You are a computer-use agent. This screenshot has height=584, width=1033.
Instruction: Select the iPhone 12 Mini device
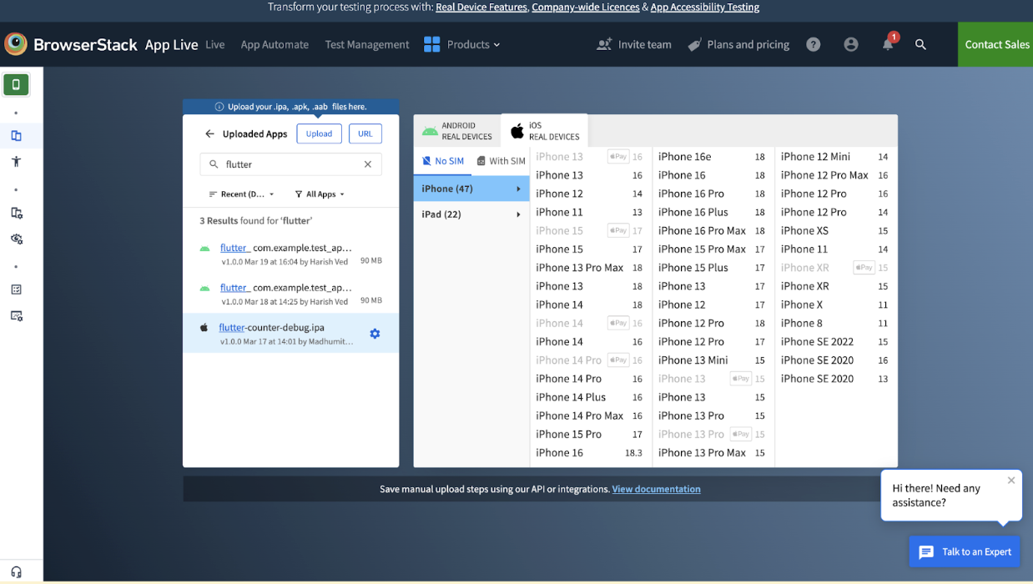point(835,157)
